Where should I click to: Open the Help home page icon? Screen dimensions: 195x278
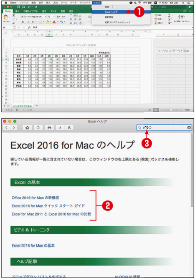27,128
